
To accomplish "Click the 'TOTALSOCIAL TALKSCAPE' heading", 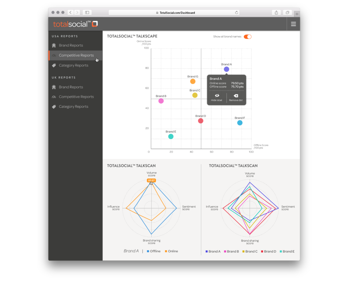I will point(132,36).
